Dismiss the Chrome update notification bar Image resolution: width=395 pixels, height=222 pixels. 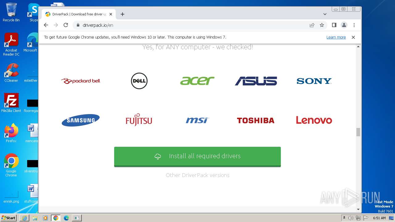[x=353, y=37]
